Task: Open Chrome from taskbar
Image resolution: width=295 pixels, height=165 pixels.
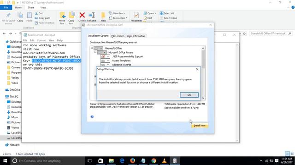Action: pos(153,161)
